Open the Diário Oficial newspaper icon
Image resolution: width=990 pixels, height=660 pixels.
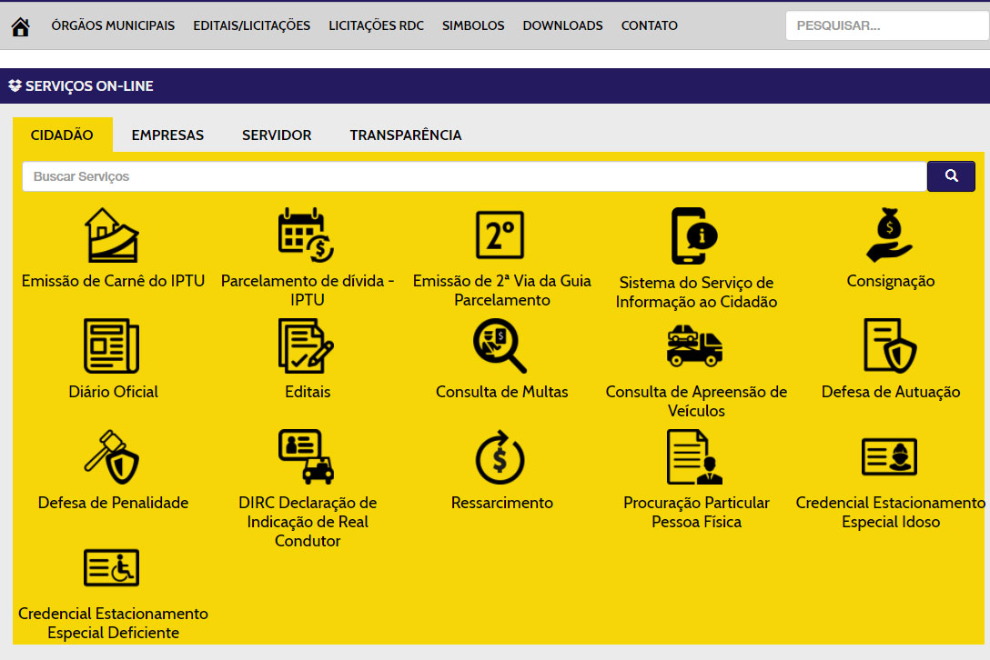point(112,346)
